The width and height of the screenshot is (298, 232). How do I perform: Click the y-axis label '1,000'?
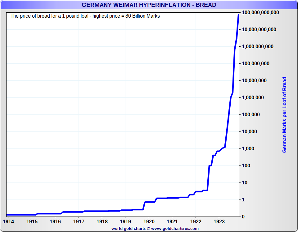click(248, 148)
